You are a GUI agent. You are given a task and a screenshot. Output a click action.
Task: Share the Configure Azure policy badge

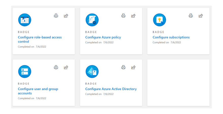point(133,16)
